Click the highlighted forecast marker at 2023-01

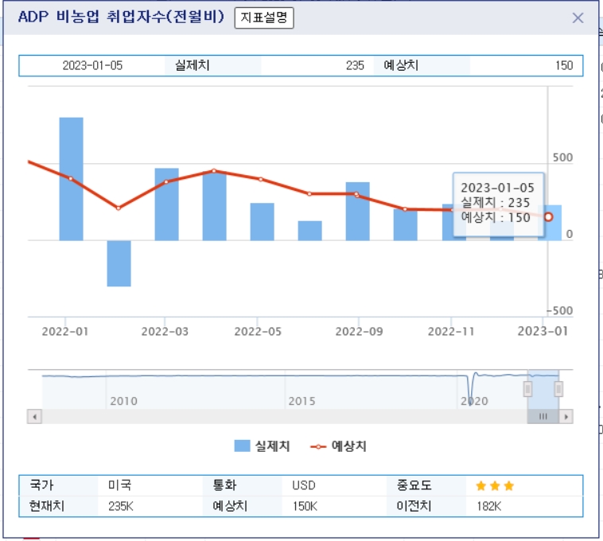[548, 217]
